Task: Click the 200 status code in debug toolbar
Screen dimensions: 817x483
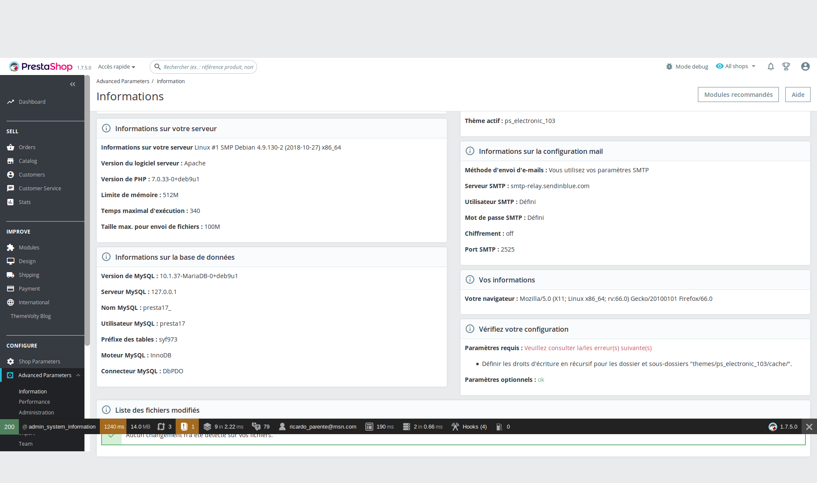Action: pyautogui.click(x=9, y=426)
